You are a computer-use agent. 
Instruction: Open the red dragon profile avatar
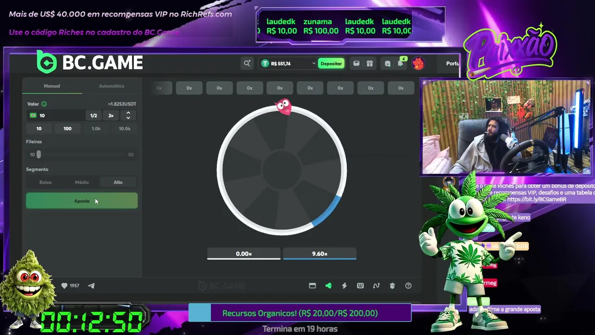pyautogui.click(x=418, y=63)
